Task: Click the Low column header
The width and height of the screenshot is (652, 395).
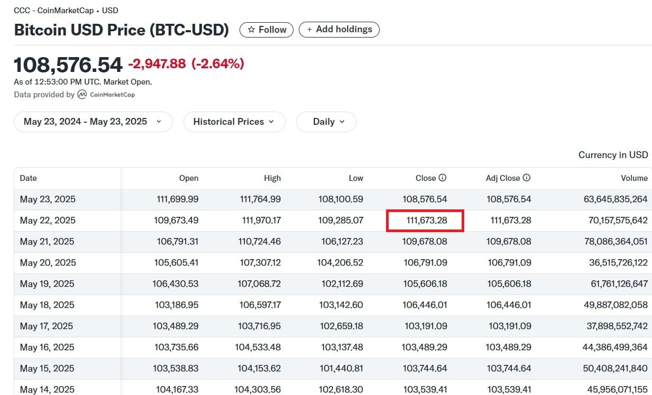Action: click(x=356, y=178)
